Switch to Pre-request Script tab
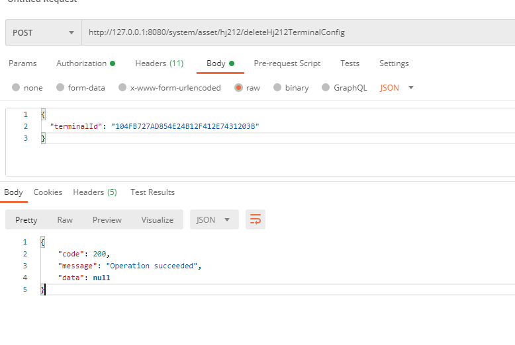The width and height of the screenshot is (515, 345). point(287,63)
